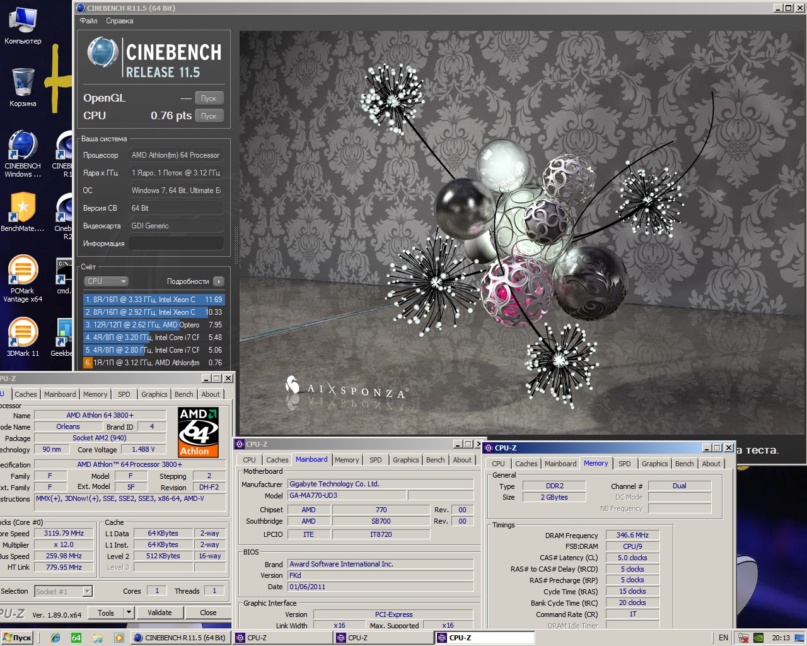Click the CPU-Z Memory window's title icon
The image size is (807, 646).
pyautogui.click(x=489, y=448)
